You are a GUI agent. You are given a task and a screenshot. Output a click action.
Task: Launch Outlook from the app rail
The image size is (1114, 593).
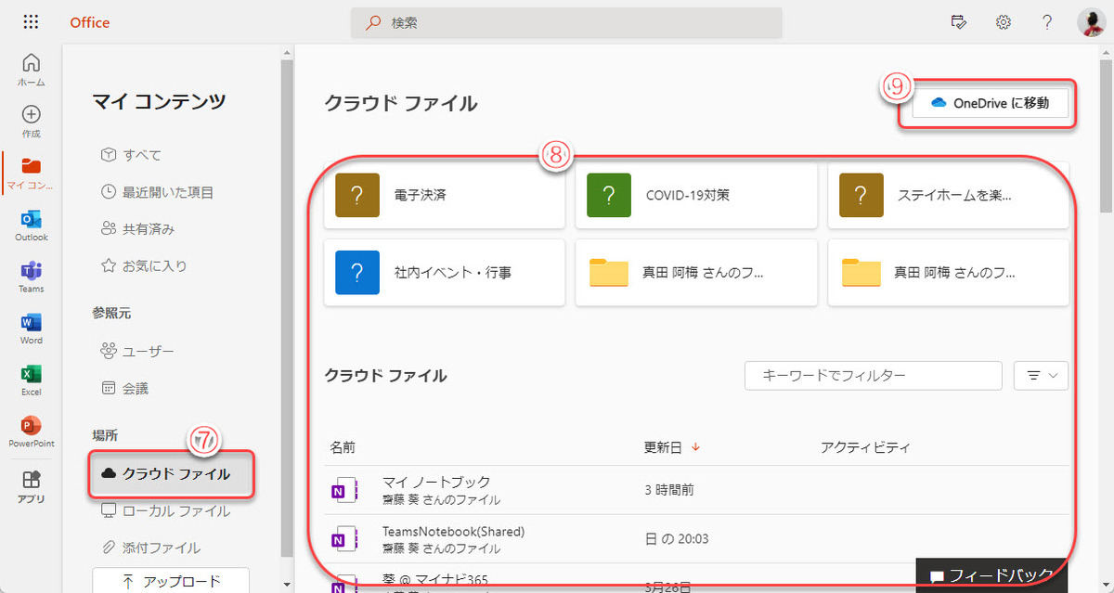[x=31, y=226]
